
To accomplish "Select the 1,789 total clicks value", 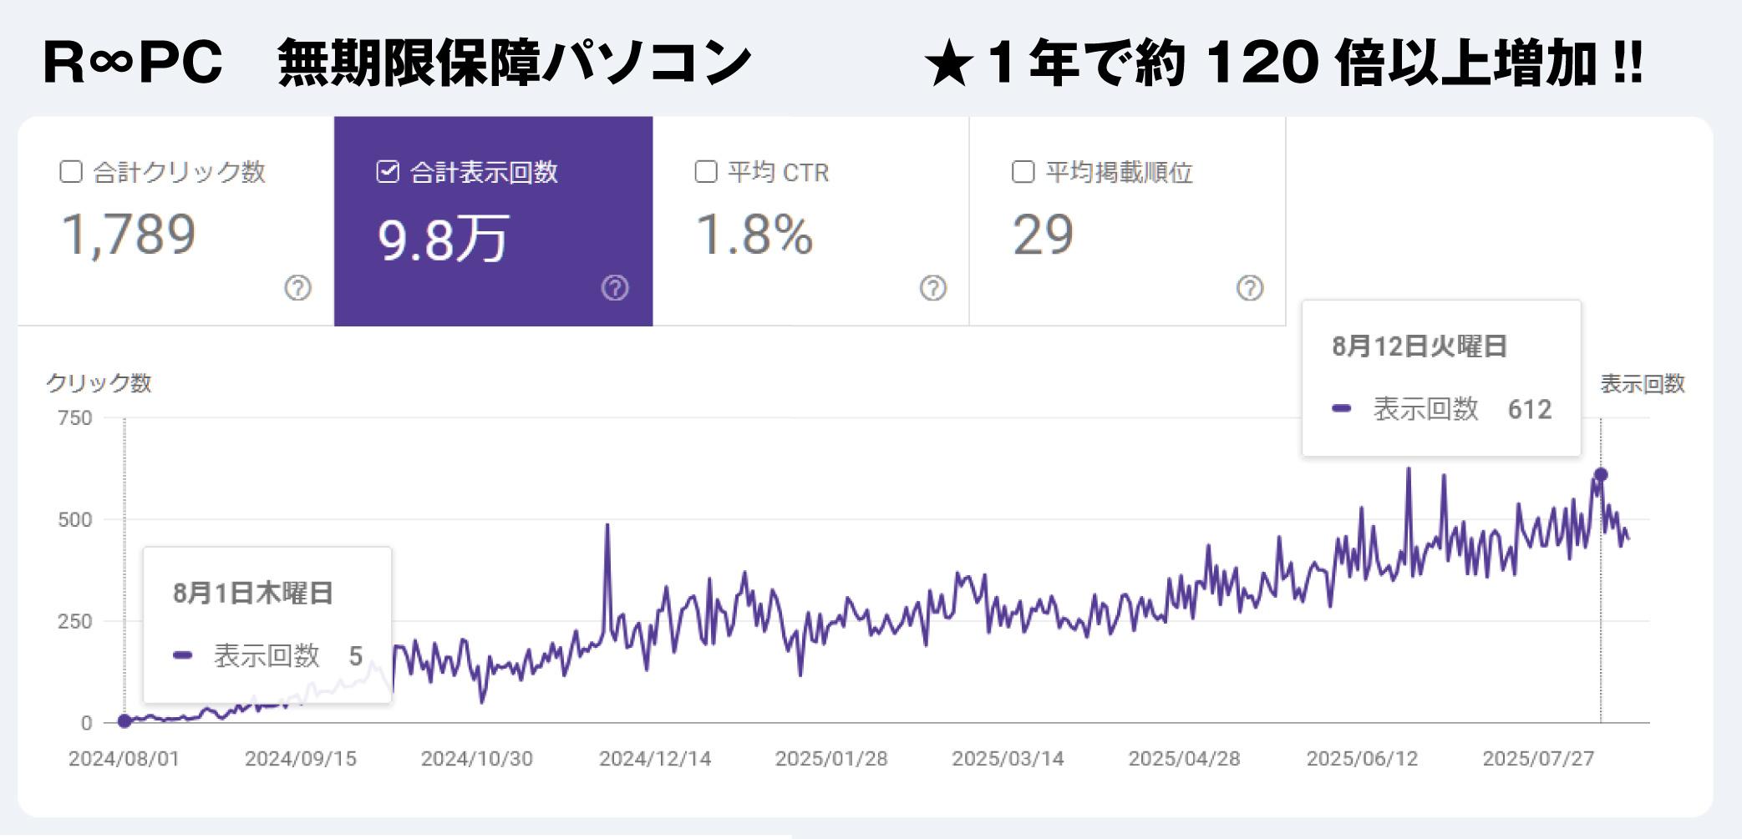I will coord(129,235).
